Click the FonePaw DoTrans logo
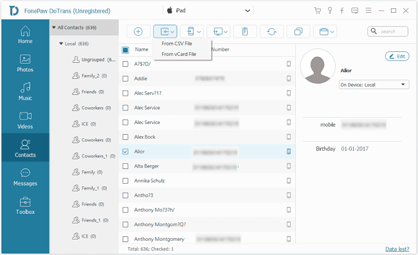Viewport: 418px width, 255px height. click(x=14, y=11)
